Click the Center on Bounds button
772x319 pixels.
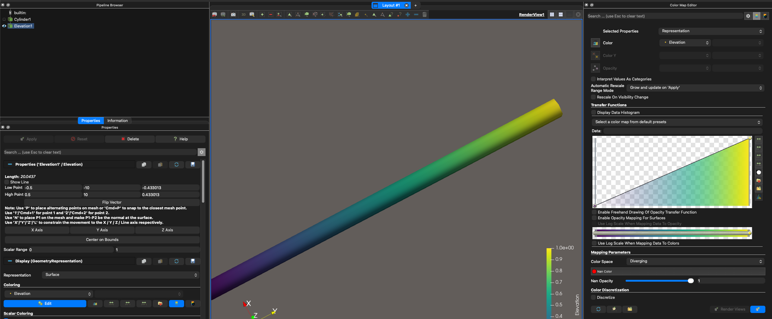click(102, 239)
